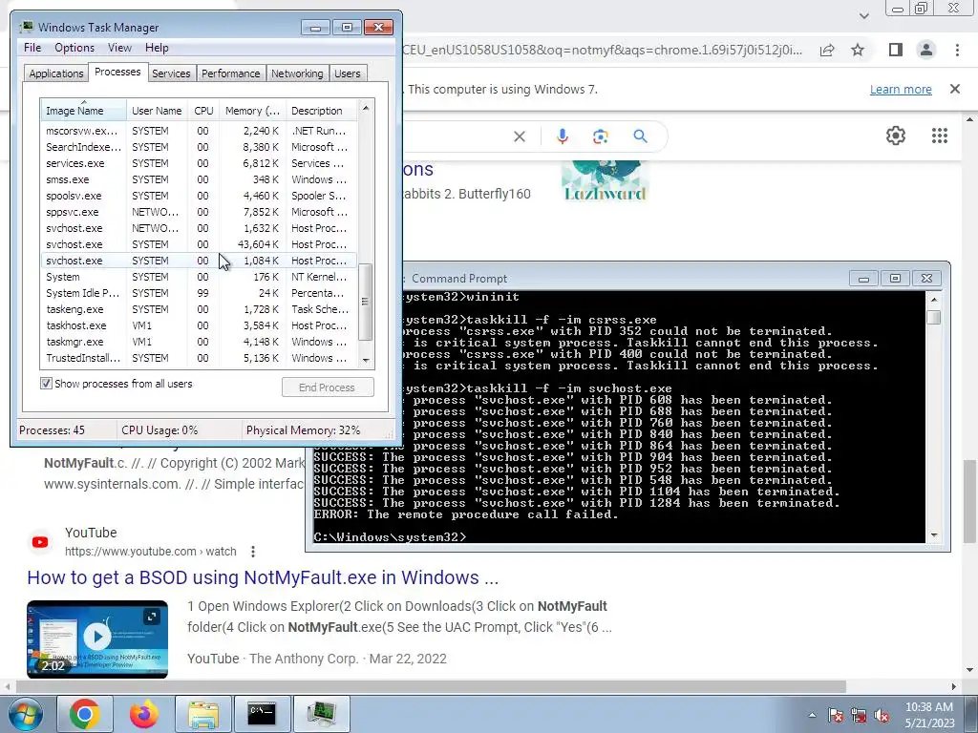Open the Windows Start orb
The width and height of the screenshot is (978, 733).
coord(25,714)
